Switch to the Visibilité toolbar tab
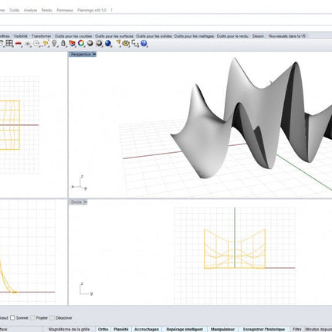The width and height of the screenshot is (332, 332). pos(20,36)
